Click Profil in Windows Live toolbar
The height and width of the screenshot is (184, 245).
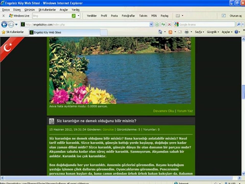104,16
